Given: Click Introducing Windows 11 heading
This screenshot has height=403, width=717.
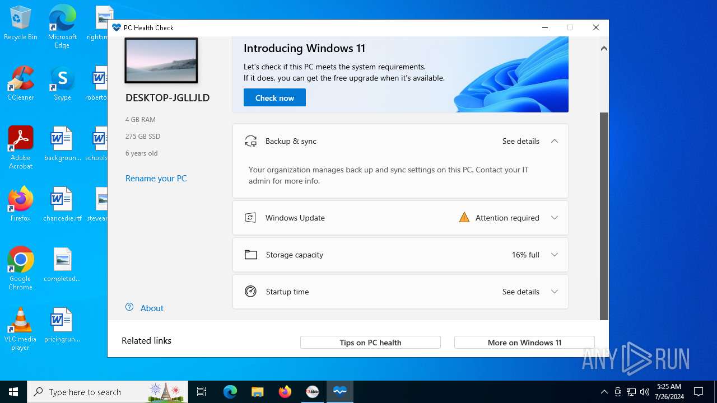Looking at the screenshot, I should [x=304, y=49].
